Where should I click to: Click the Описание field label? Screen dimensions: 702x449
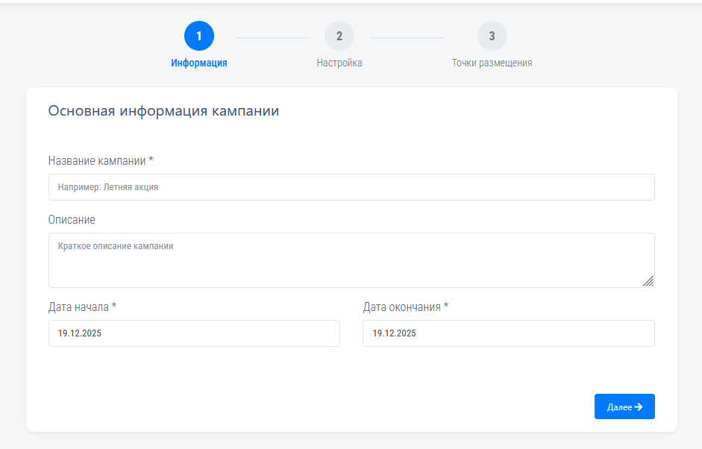(x=72, y=220)
